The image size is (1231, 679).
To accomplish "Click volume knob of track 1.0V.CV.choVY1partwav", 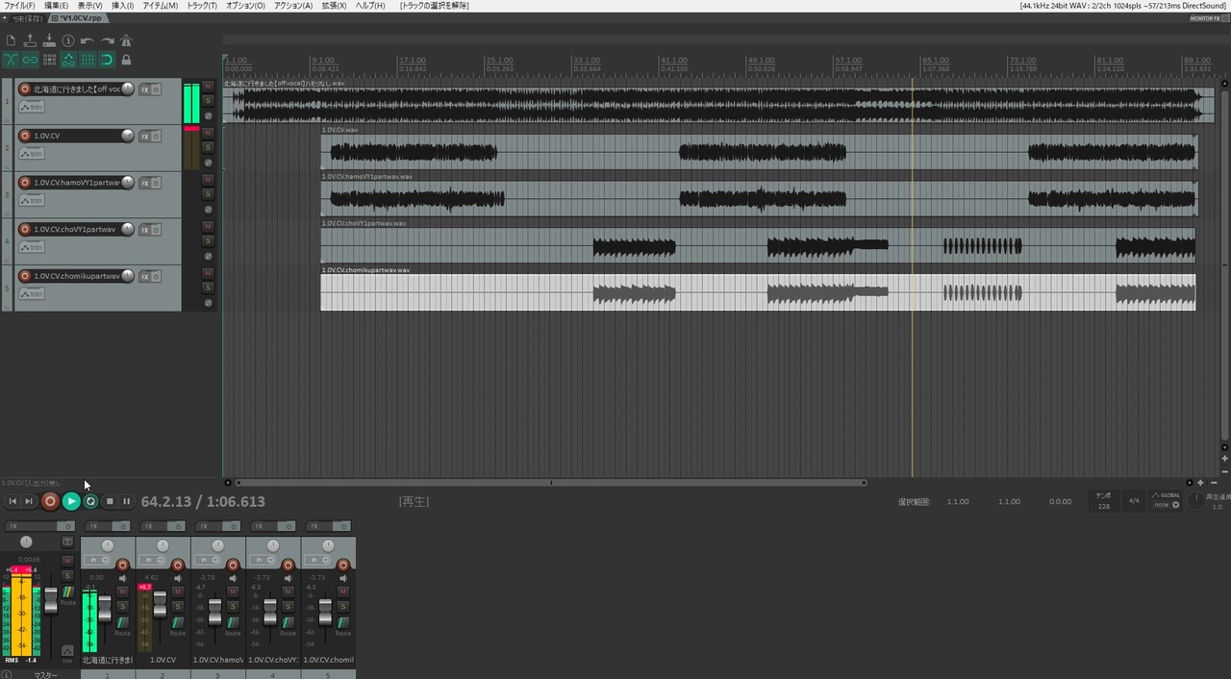I will click(x=127, y=230).
